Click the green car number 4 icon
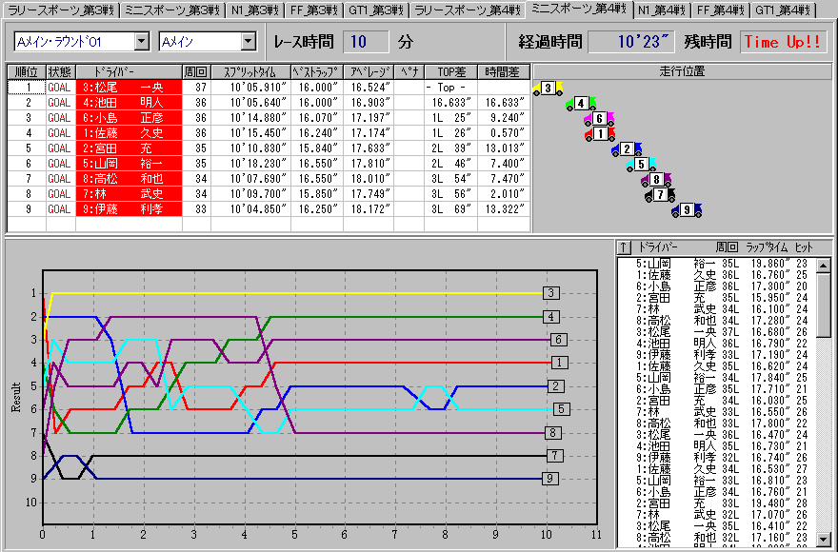Screen dimensions: 838x552 [x=580, y=104]
